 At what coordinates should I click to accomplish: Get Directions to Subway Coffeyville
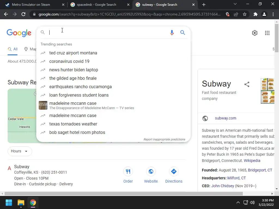point(174,171)
